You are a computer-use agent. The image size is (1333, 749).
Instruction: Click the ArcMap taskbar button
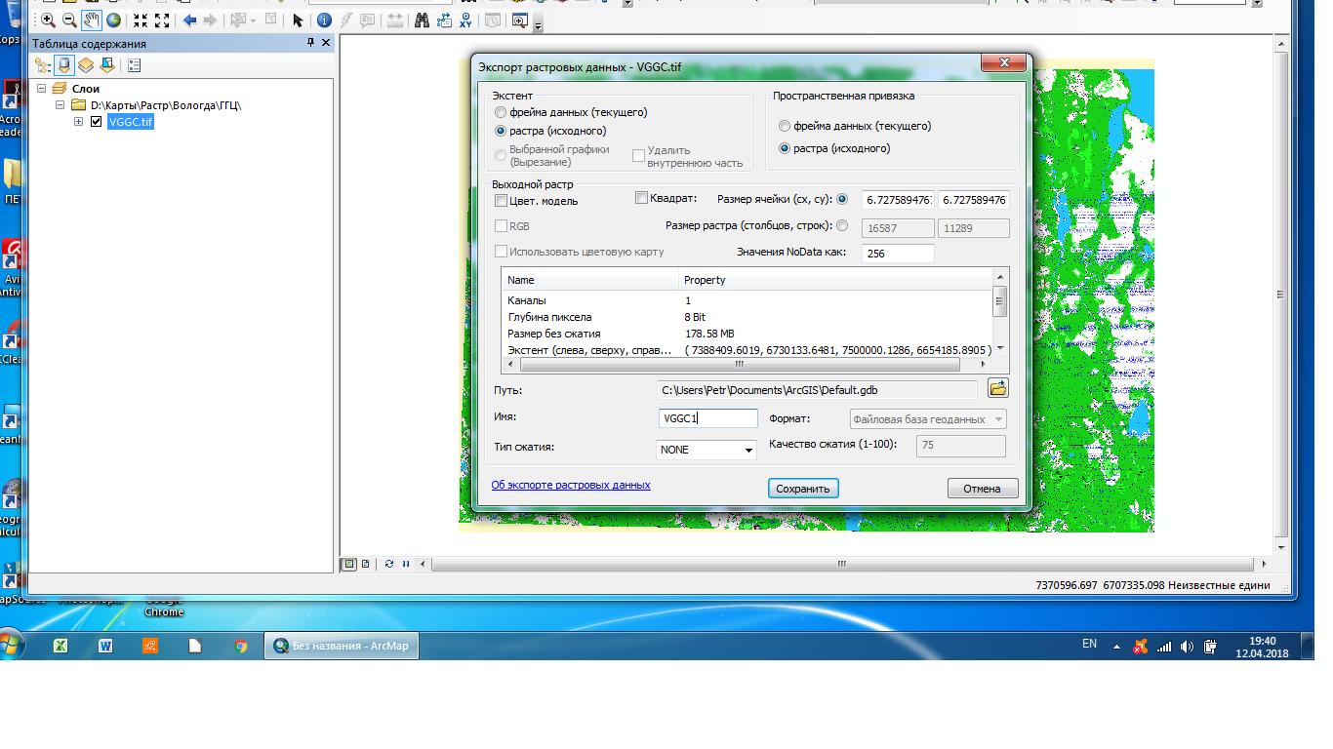point(343,646)
